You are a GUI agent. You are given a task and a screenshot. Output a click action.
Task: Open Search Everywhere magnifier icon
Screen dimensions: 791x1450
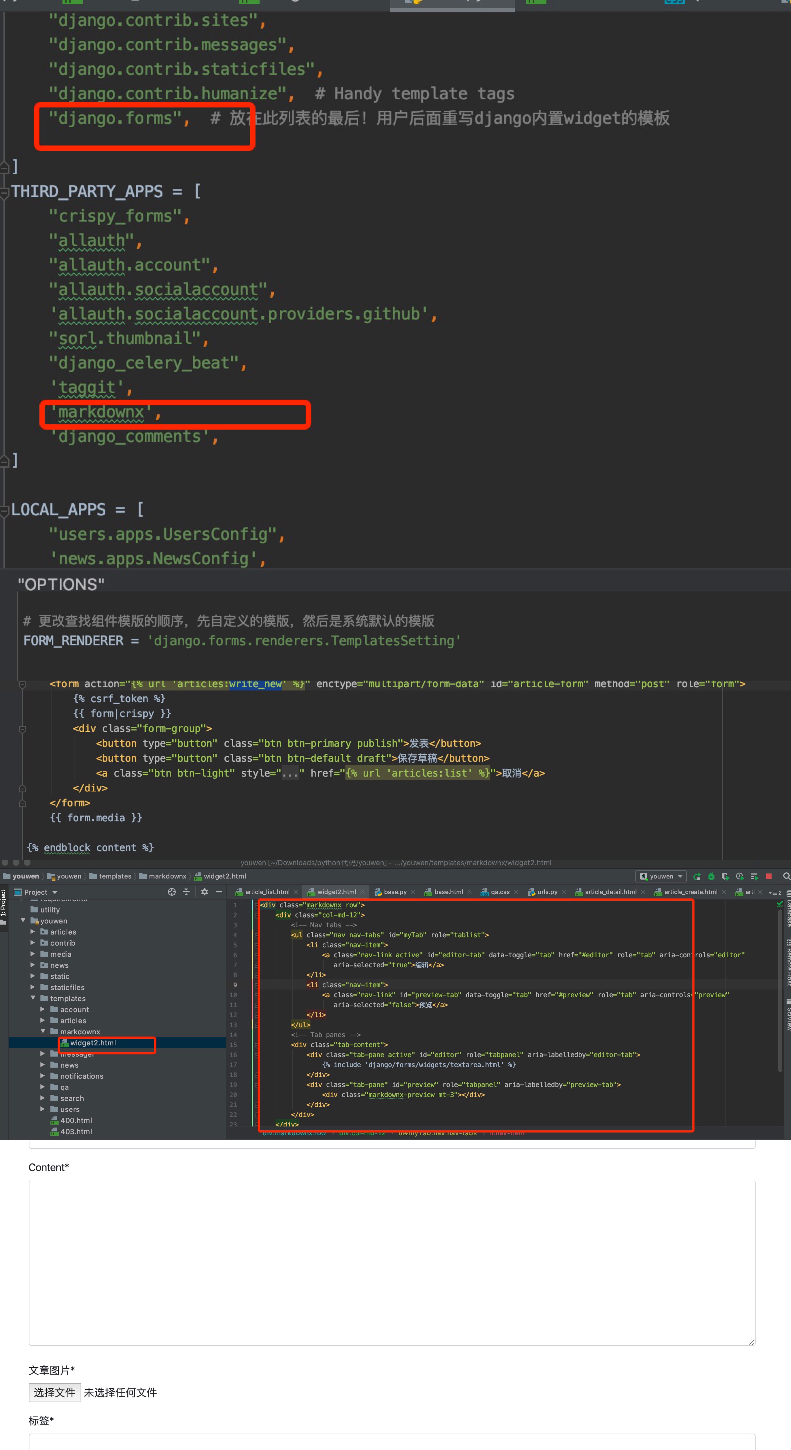pos(787,876)
